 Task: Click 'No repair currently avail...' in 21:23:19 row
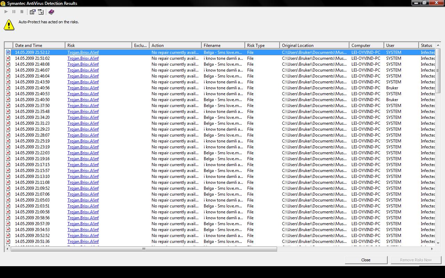pos(175,147)
